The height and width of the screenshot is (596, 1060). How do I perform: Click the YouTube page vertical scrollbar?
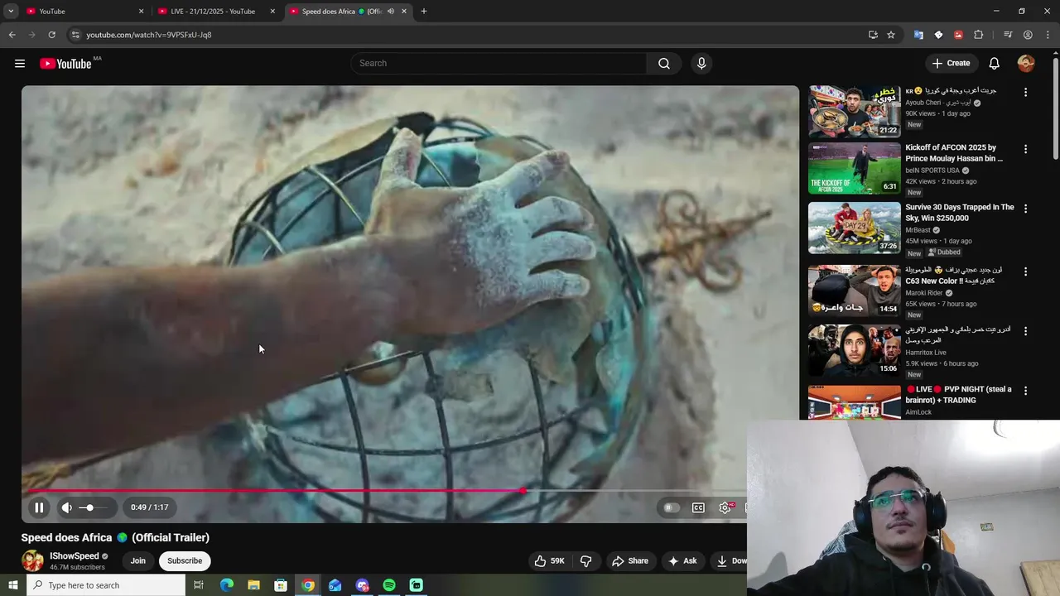1055,108
